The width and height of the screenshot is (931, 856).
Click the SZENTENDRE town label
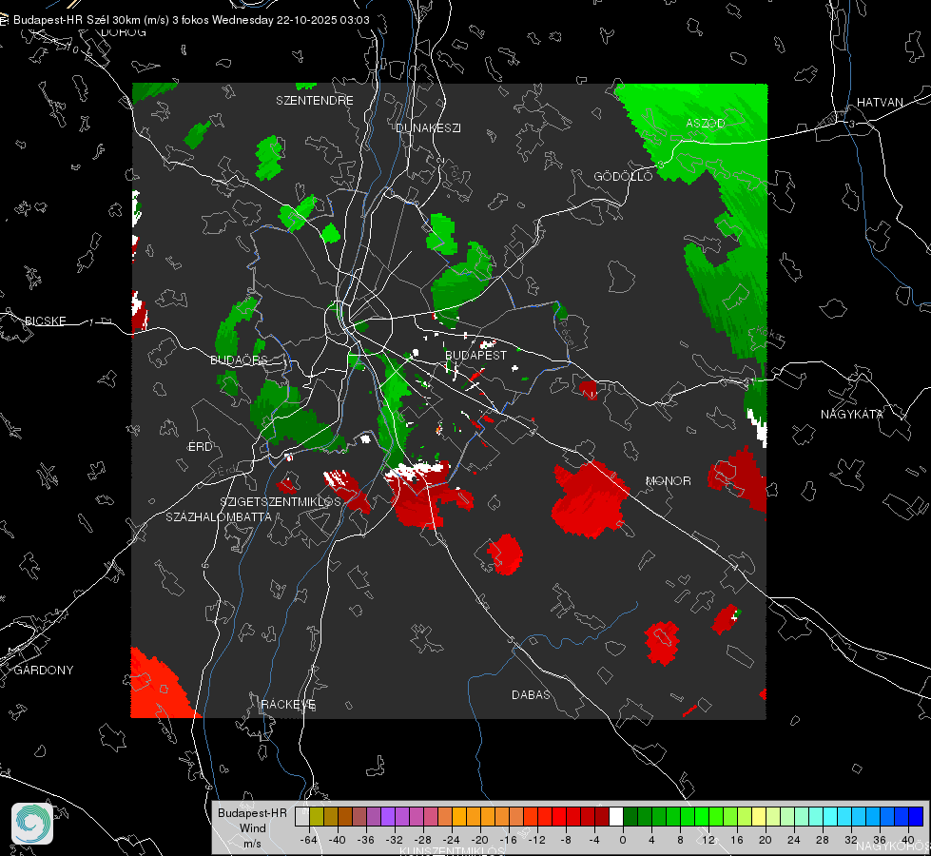(315, 101)
